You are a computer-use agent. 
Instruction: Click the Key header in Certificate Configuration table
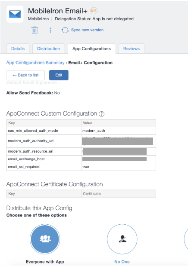tap(44, 194)
